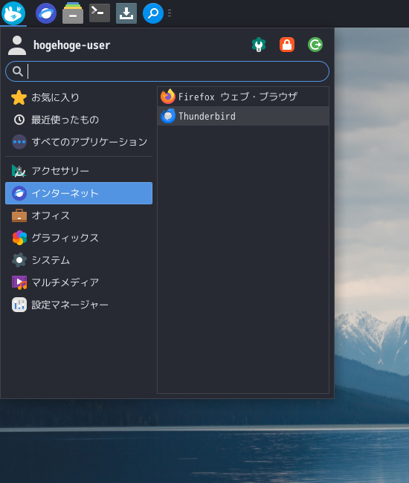Click the panel separator handle
Image resolution: width=409 pixels, height=483 pixels.
coord(170,13)
